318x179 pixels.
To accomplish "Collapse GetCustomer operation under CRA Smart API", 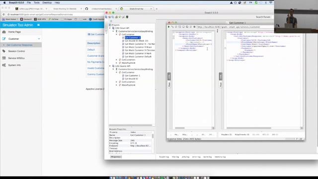I will pyautogui.click(x=117, y=34).
